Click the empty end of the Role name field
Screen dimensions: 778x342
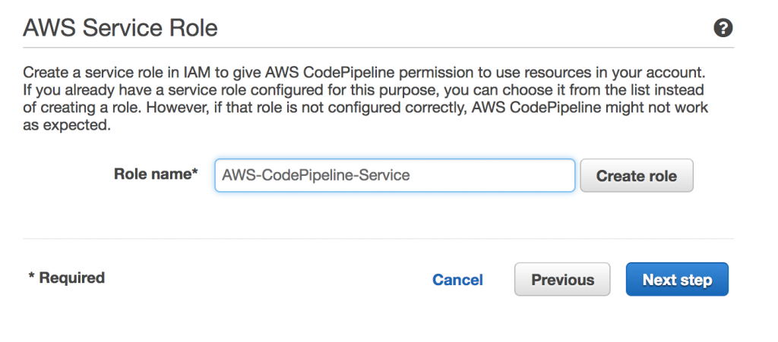pos(517,175)
